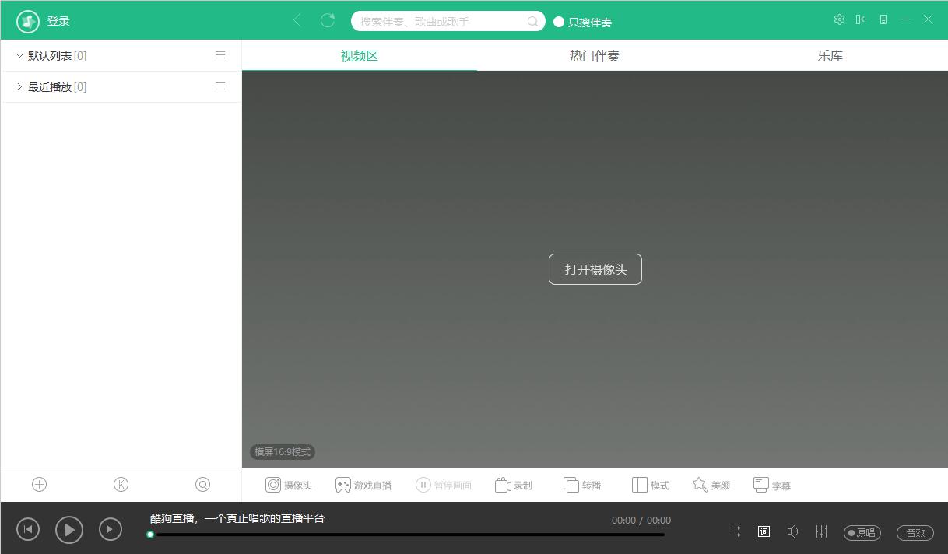Skip to the next track
This screenshot has height=554, width=948.
click(x=111, y=529)
